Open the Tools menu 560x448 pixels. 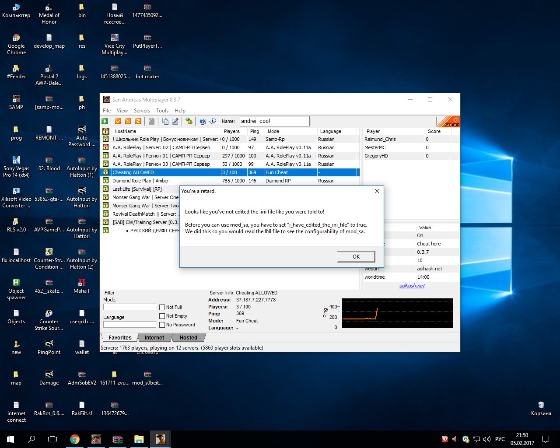(x=162, y=111)
